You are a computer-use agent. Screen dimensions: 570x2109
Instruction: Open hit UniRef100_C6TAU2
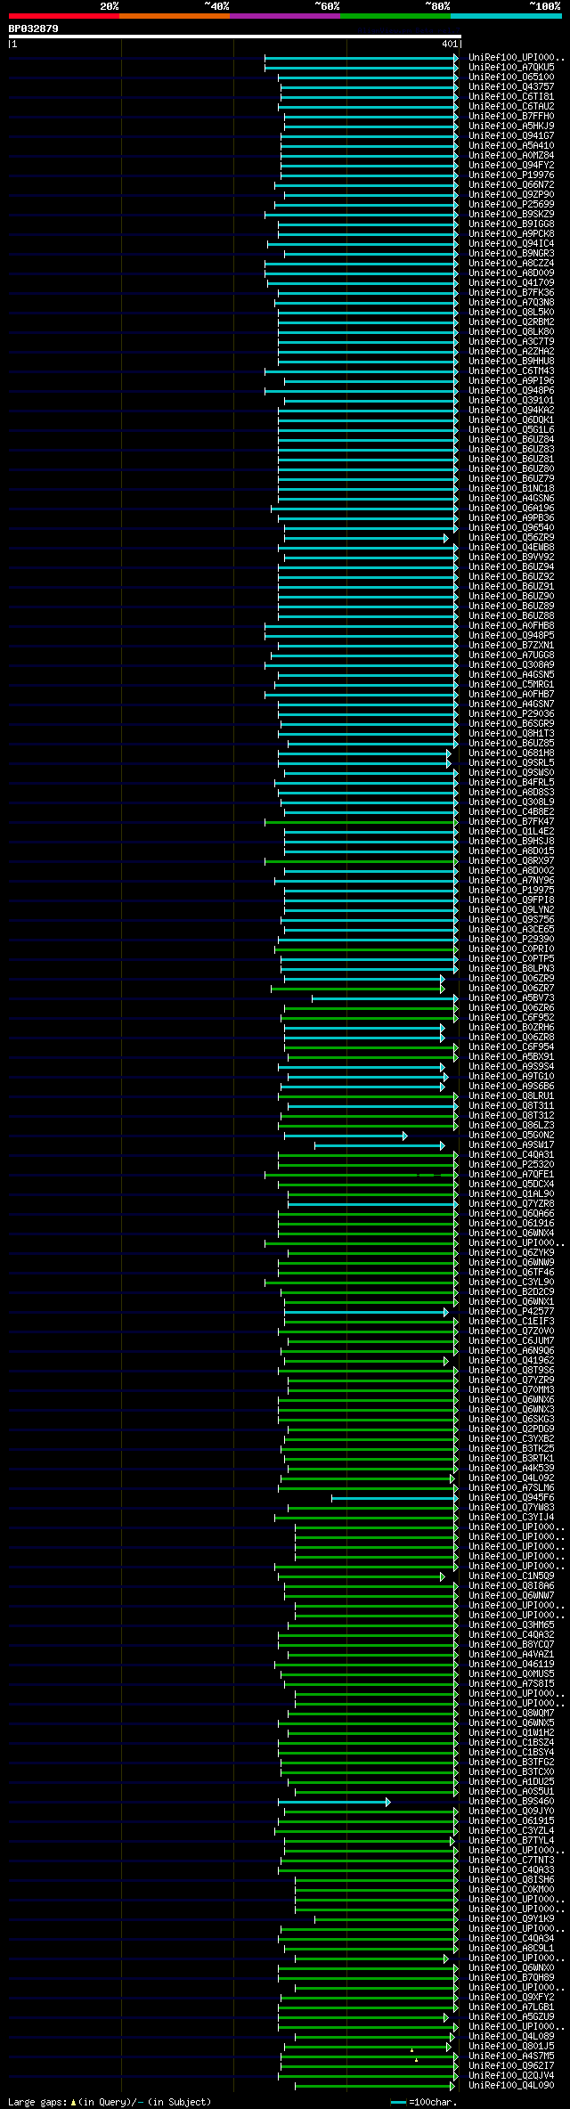[511, 107]
